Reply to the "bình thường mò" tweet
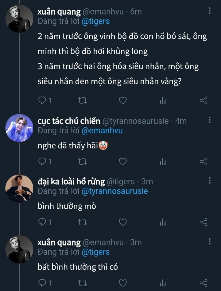This screenshot has width=221, height=291. [42, 222]
